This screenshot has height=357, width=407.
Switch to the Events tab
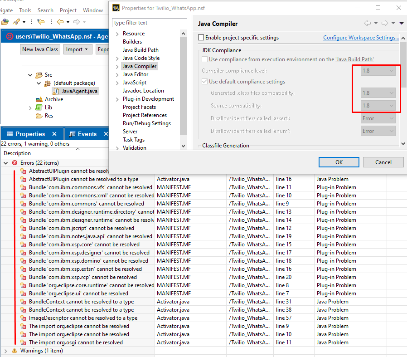tap(87, 134)
